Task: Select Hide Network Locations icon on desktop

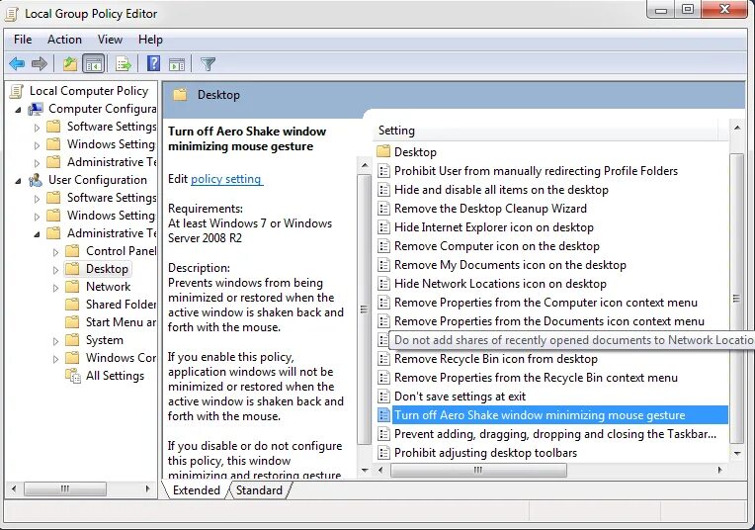Action: (500, 284)
